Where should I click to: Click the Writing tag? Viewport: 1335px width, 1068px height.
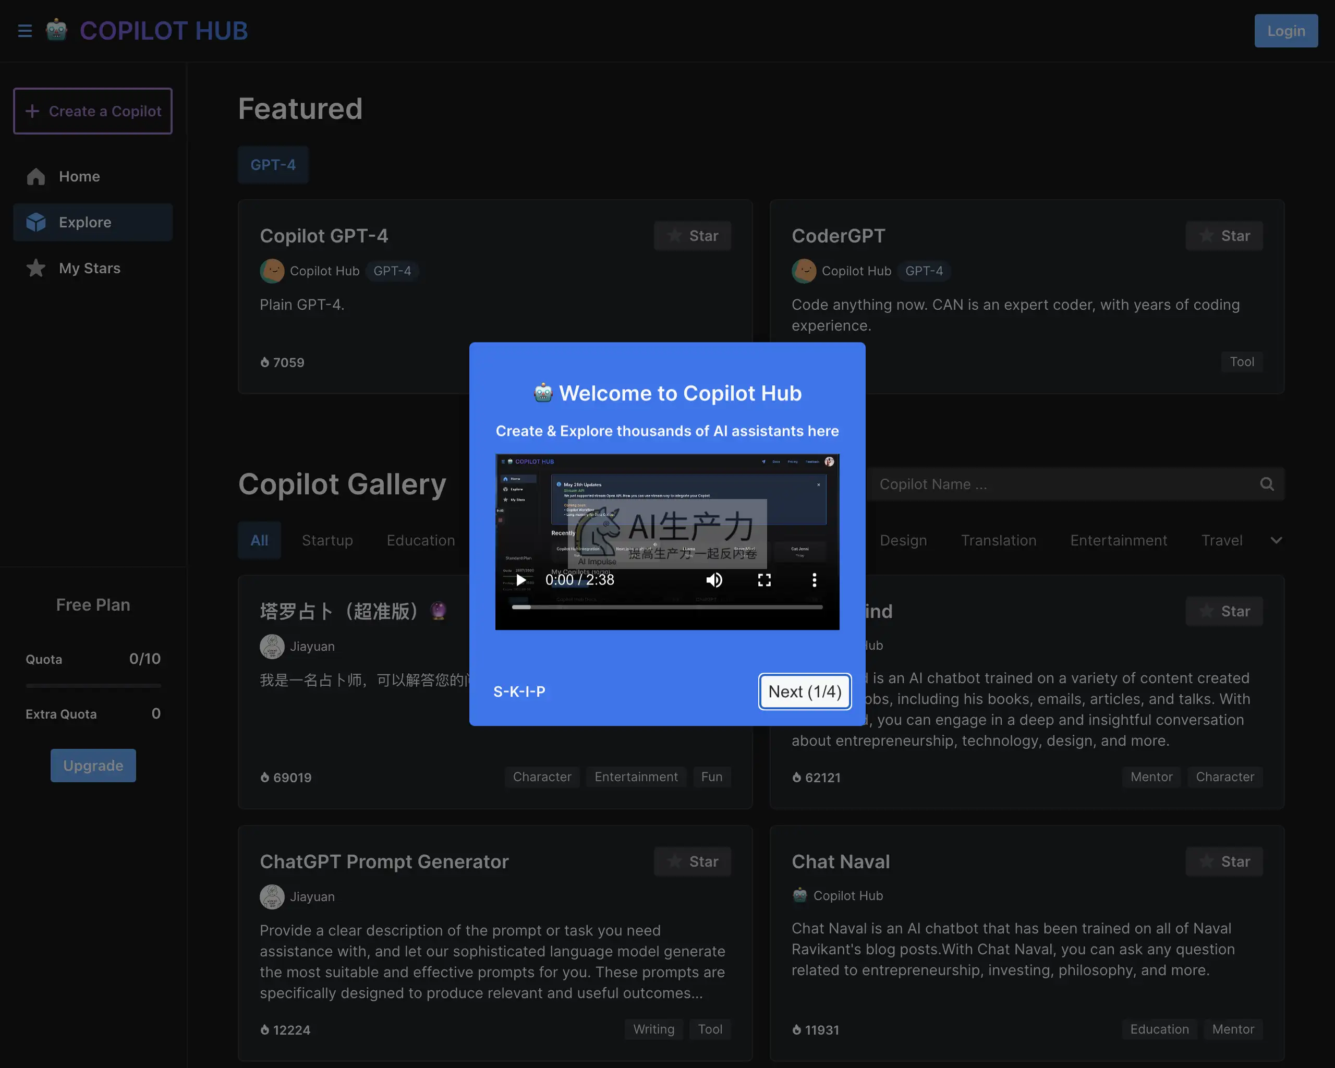653,1029
